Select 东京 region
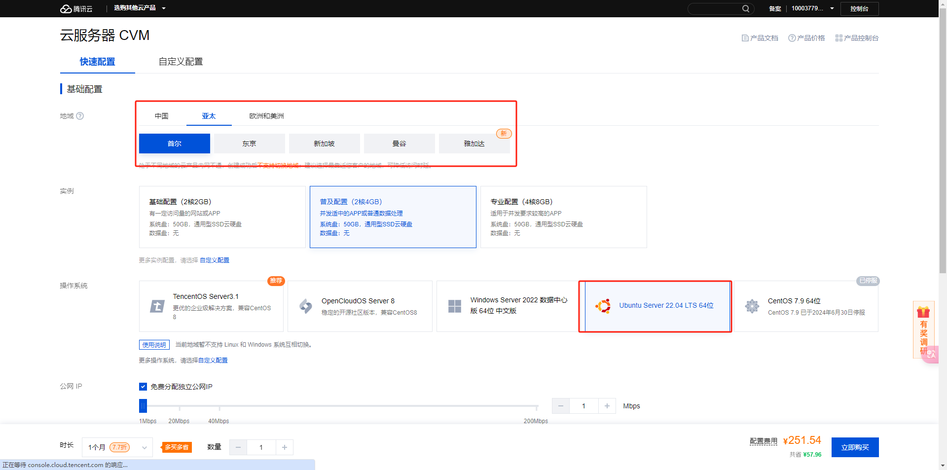This screenshot has width=947, height=470. [250, 144]
